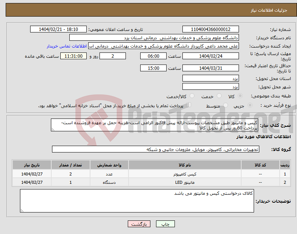
Task: Select the کالا radio button
Action: (x=240, y=96)
